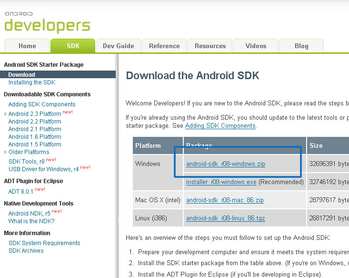349x278 pixels.
Task: Open Android 1.5 Platform link
Action: (35, 144)
